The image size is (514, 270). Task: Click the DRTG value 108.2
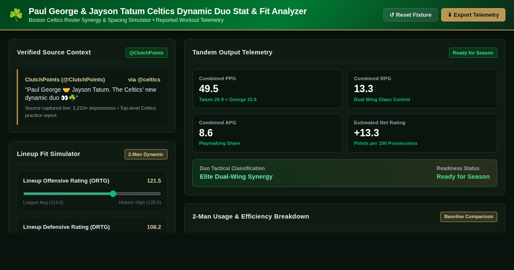coord(154,227)
